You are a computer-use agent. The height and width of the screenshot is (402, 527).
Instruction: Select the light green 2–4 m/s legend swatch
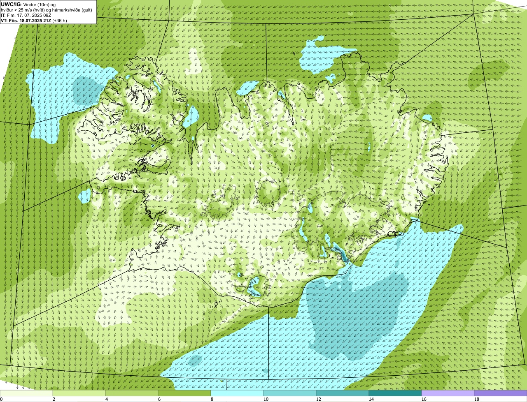(x=79, y=393)
